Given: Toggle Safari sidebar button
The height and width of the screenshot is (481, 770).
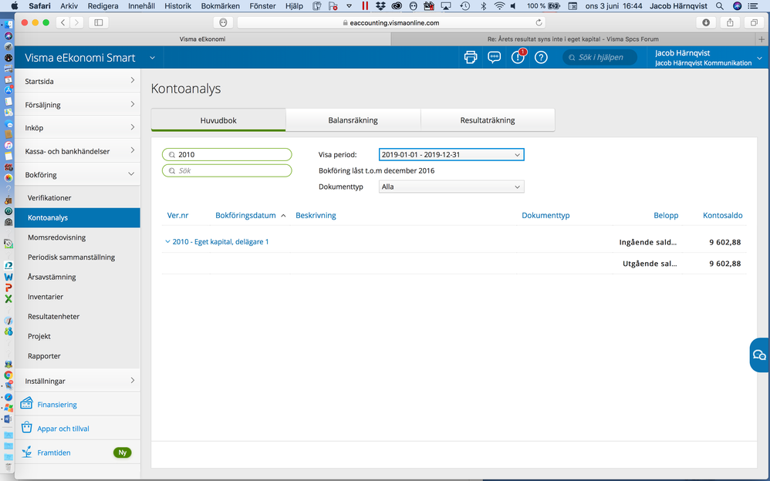Looking at the screenshot, I should click(x=99, y=22).
